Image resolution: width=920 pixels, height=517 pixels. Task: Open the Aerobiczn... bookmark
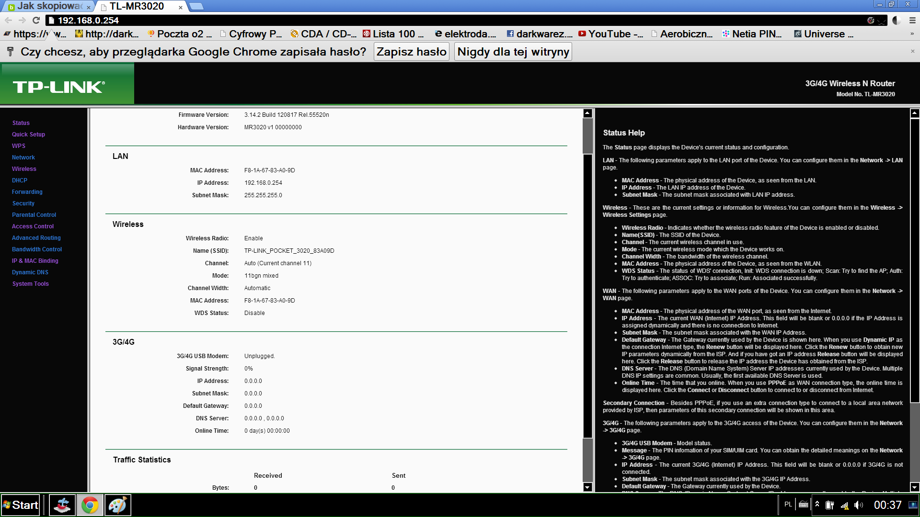[x=682, y=34]
